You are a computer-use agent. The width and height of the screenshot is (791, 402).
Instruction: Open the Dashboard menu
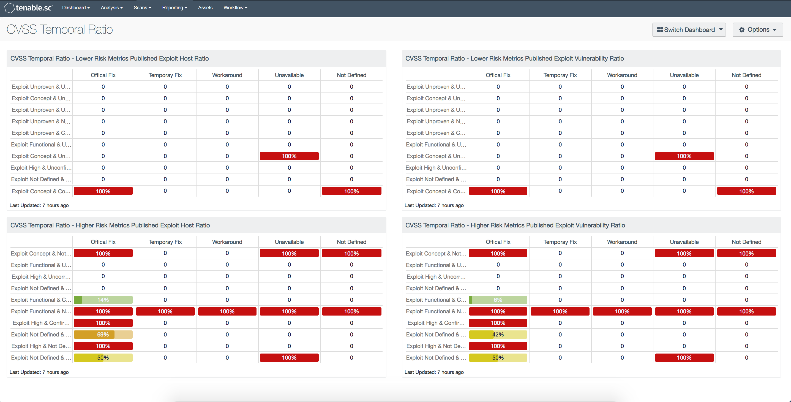click(76, 8)
